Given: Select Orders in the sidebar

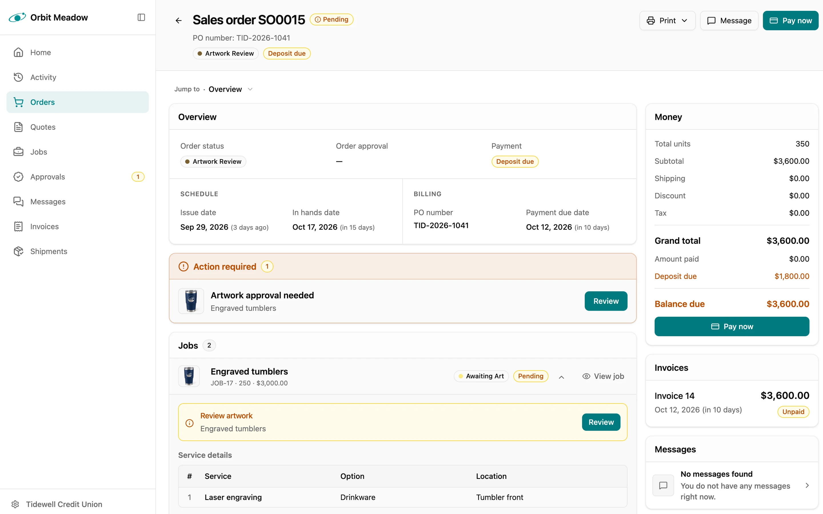Looking at the screenshot, I should (78, 102).
